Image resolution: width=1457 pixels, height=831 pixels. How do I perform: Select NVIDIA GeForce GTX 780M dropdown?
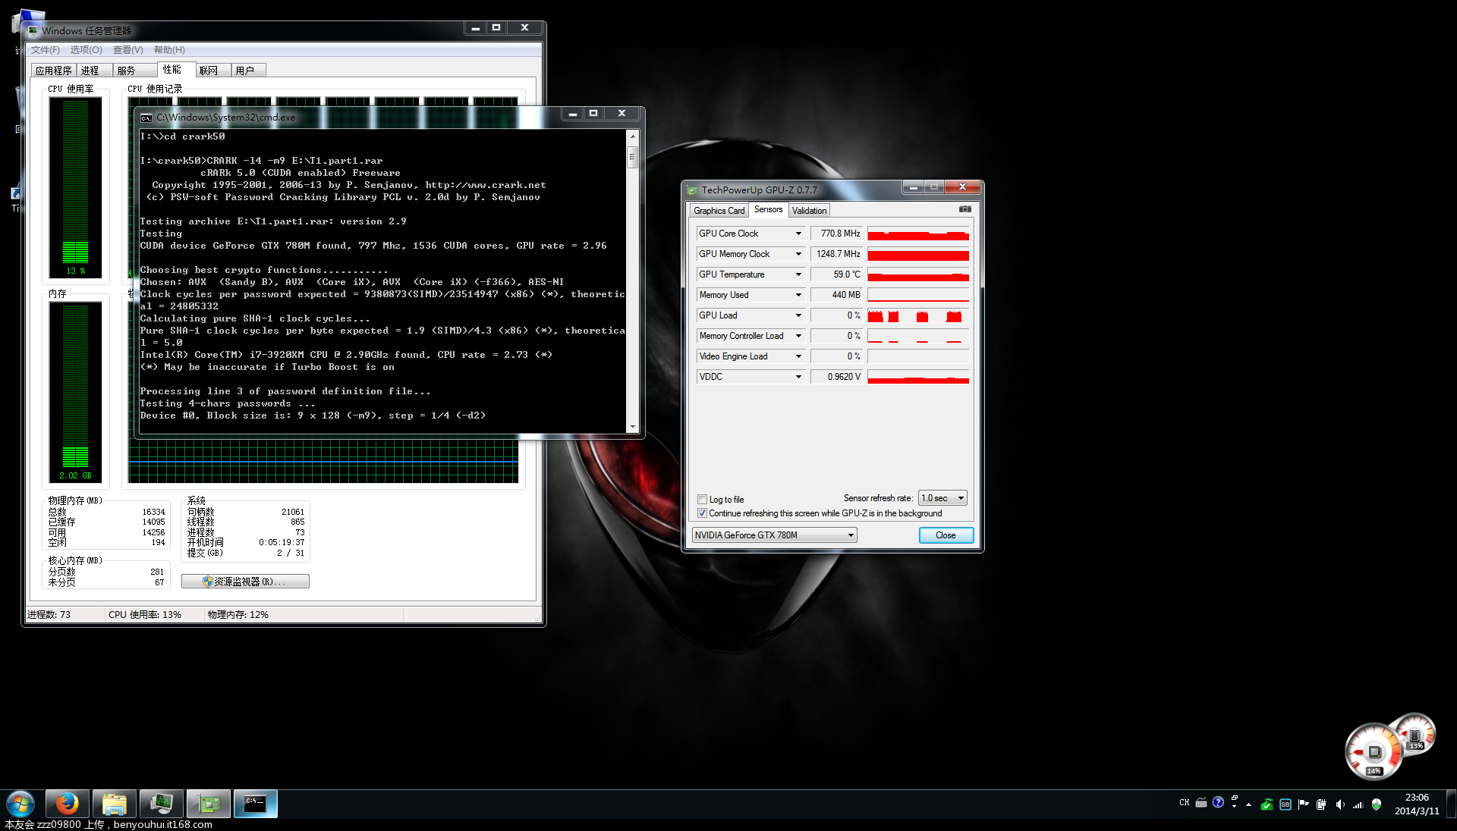coord(775,534)
